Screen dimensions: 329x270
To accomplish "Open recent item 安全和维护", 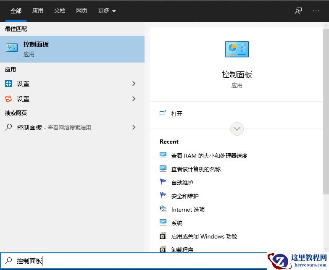I will pos(185,196).
